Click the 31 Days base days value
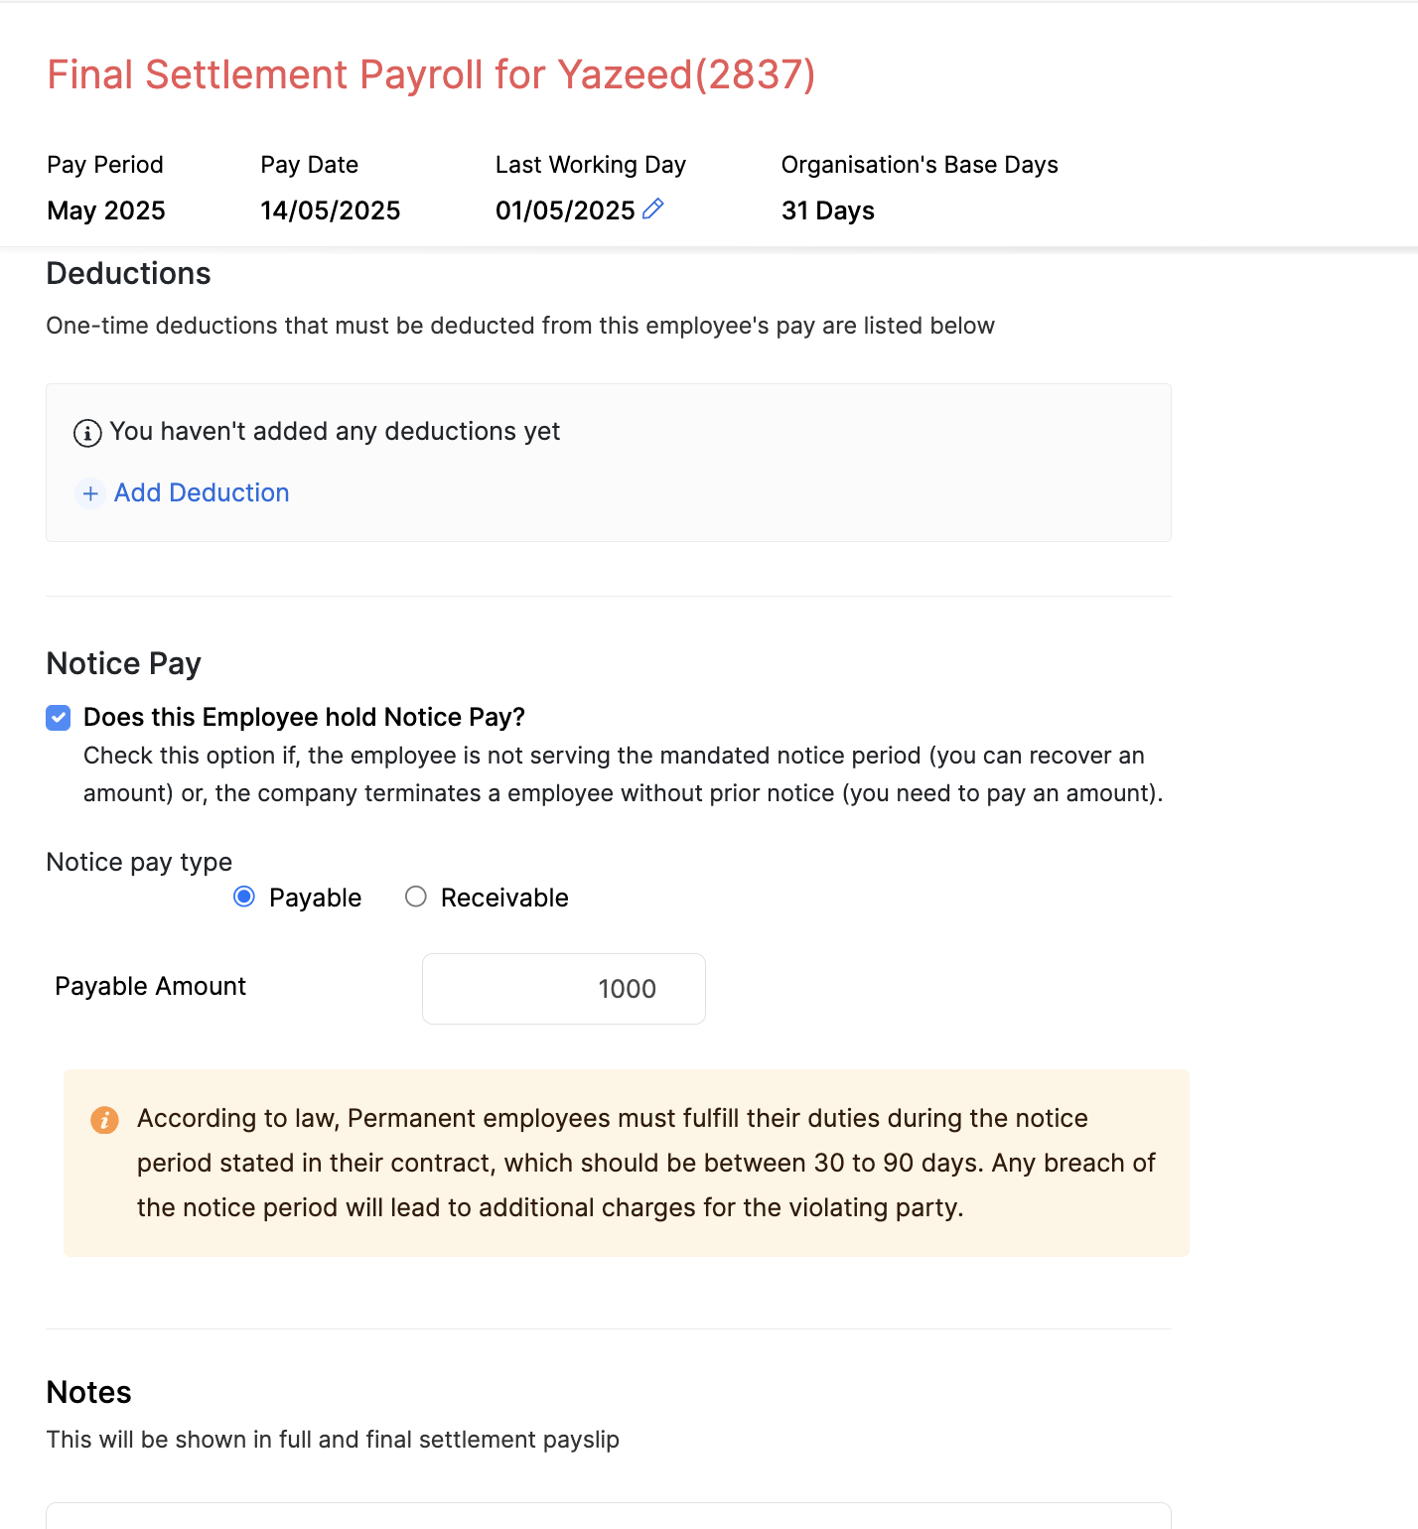Screen dimensions: 1418x1529 (x=827, y=210)
